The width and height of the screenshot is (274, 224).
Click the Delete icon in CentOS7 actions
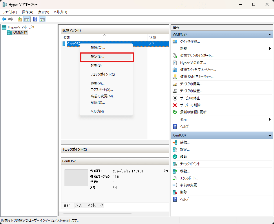click(175, 192)
